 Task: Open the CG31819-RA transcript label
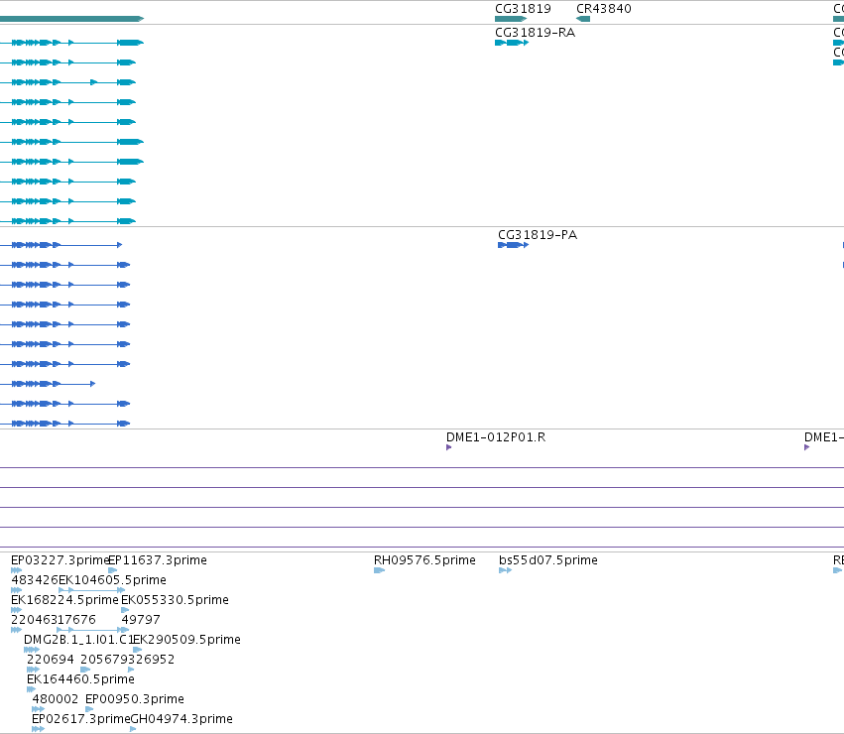(x=535, y=33)
